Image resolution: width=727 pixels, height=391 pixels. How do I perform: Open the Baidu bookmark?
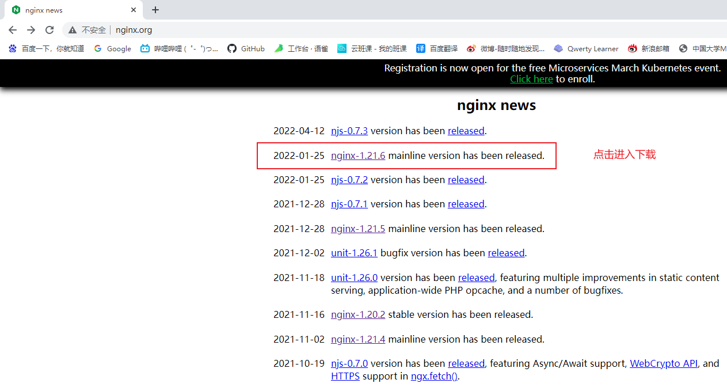(x=46, y=49)
